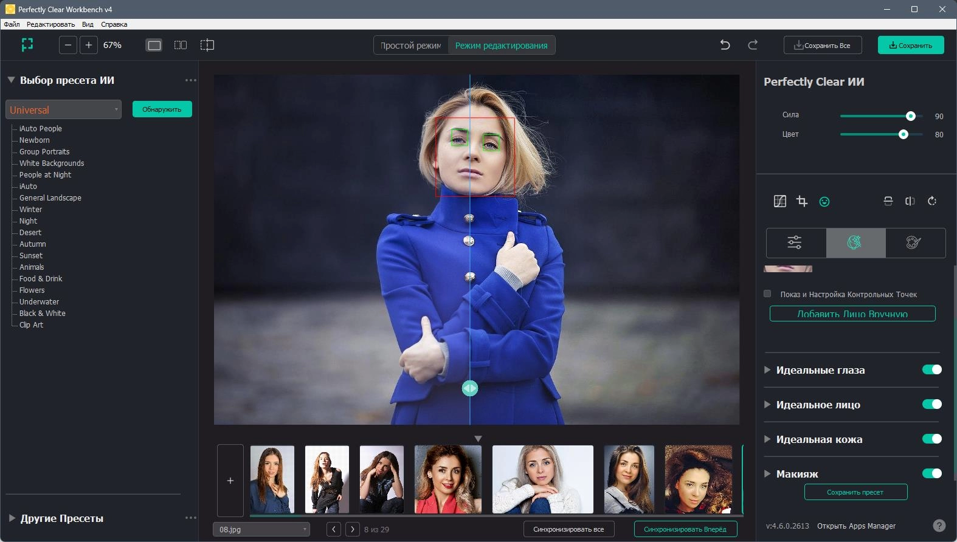Image resolution: width=957 pixels, height=542 pixels.
Task: Collapse the Выбор пресета ИИ panel
Action: click(11, 80)
